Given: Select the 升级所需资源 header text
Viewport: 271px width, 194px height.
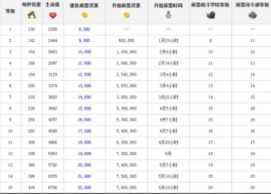Looking at the screenshot, I should point(126,6).
